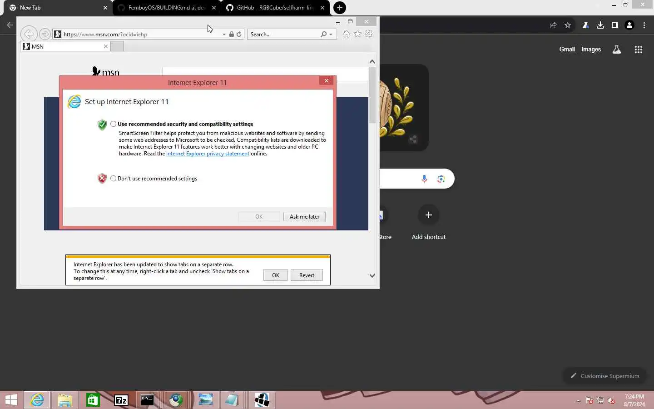Select Don't use recommended settings
The width and height of the screenshot is (654, 409).
click(x=114, y=179)
